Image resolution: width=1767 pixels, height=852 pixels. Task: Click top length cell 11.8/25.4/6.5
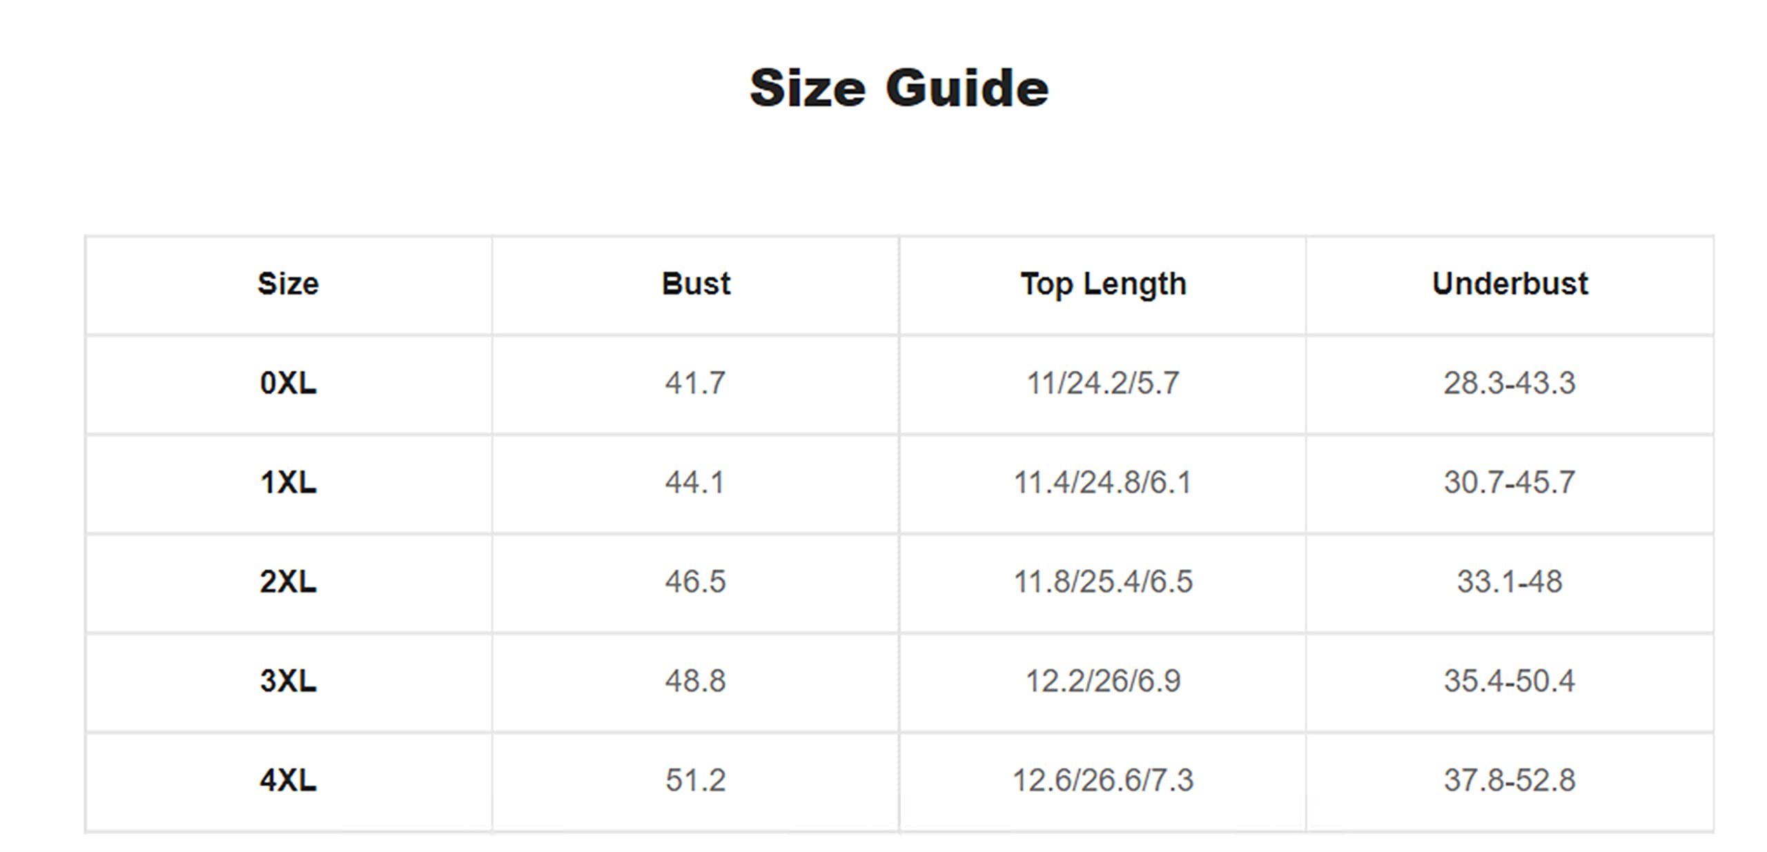pos(1103,582)
